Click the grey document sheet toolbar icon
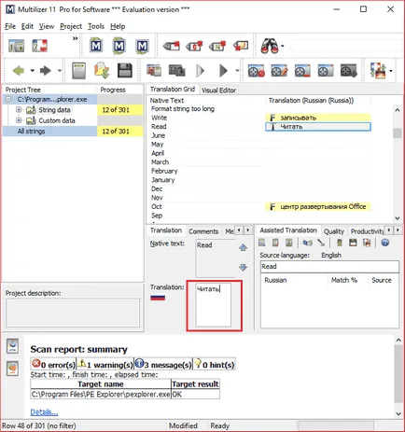 tap(78, 71)
